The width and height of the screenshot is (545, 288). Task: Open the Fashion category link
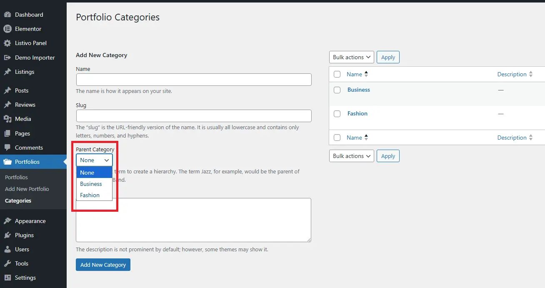tap(357, 113)
